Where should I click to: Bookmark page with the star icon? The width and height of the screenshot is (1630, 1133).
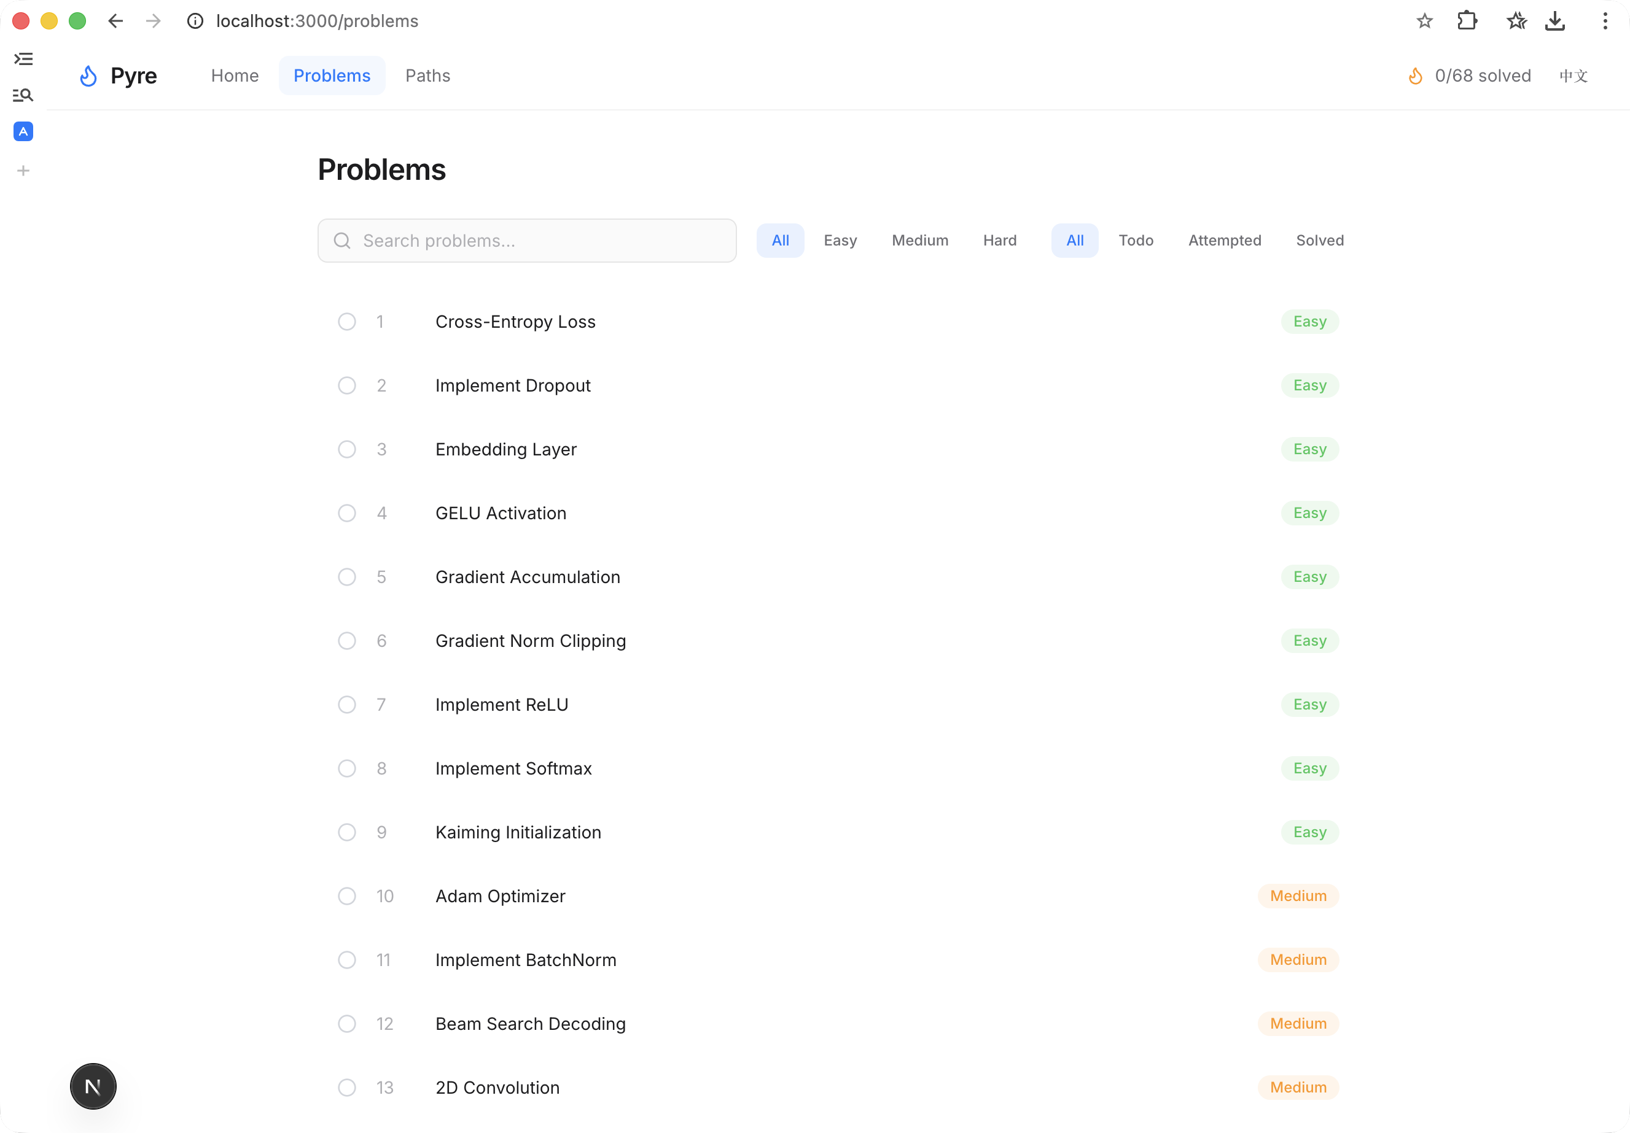[x=1424, y=21]
